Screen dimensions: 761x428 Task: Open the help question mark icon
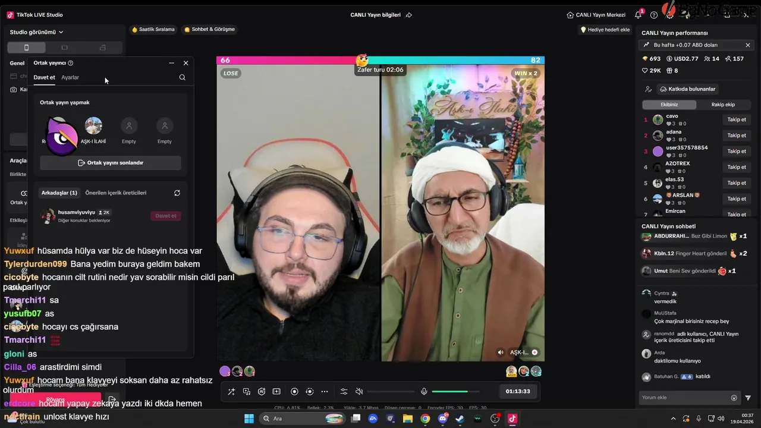point(654,15)
